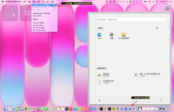174x112 pixels.
Task: Open Wi-Fi status in menu bar
Action: (150, 2)
